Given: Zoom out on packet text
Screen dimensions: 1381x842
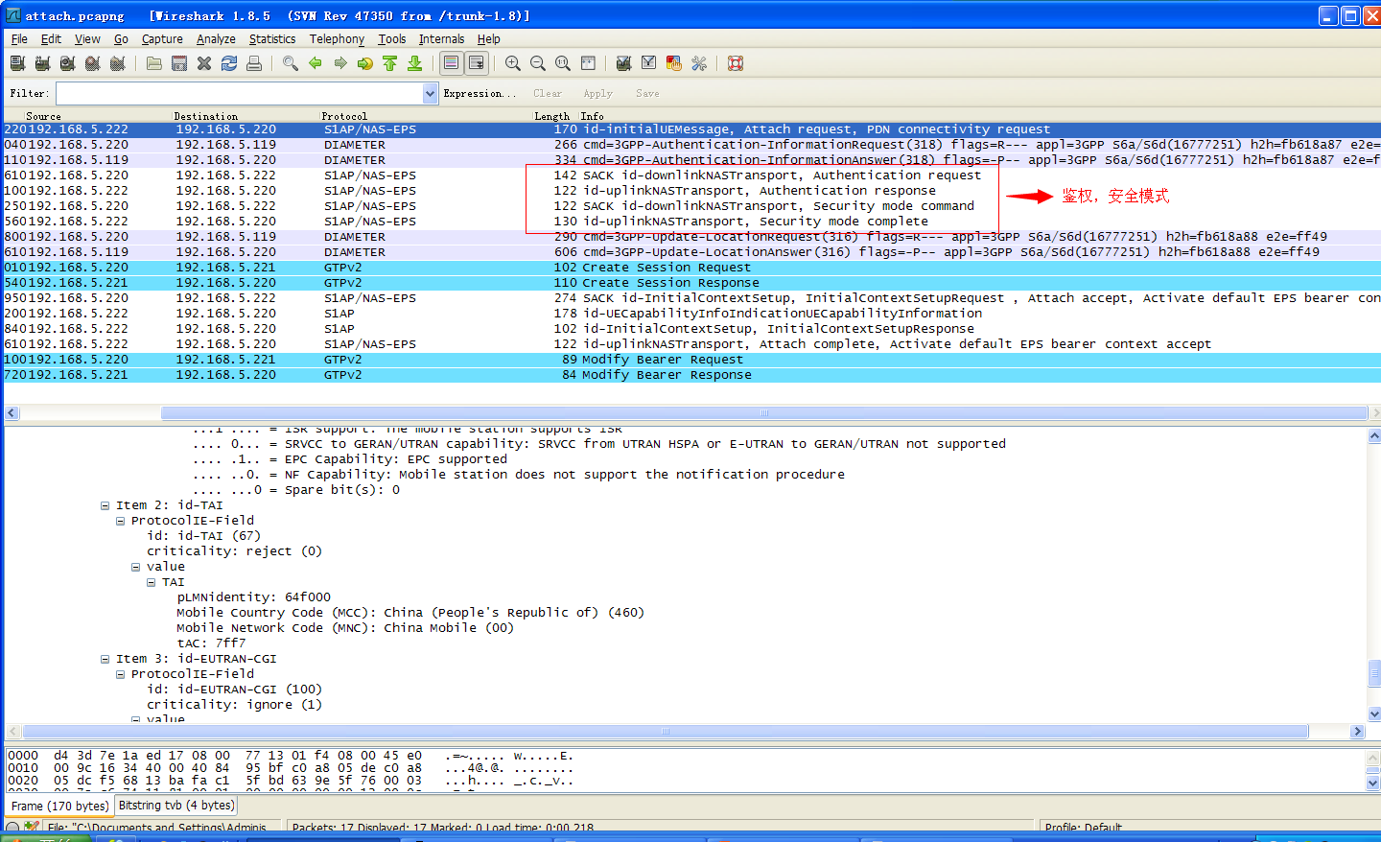Looking at the screenshot, I should coord(538,63).
